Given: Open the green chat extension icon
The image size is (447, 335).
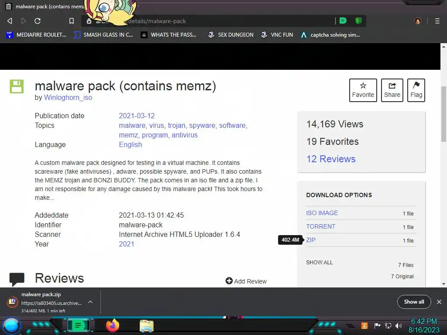Looking at the screenshot, I should pyautogui.click(x=343, y=21).
